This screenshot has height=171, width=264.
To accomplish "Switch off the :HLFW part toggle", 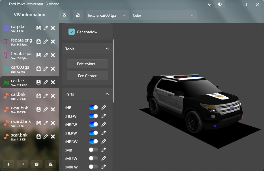I will [93, 116].
